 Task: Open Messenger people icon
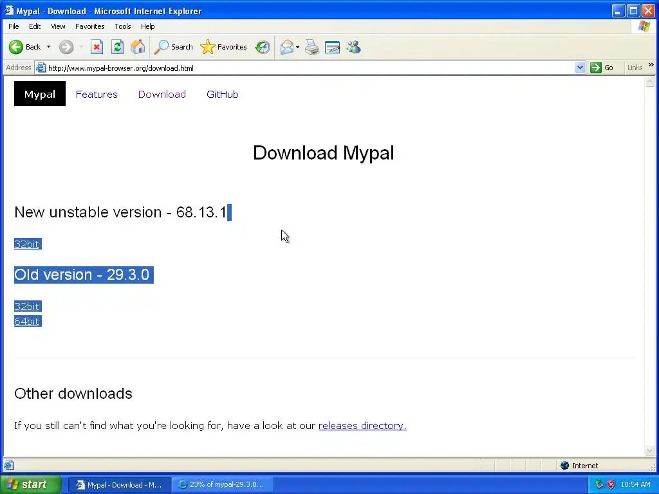click(353, 47)
